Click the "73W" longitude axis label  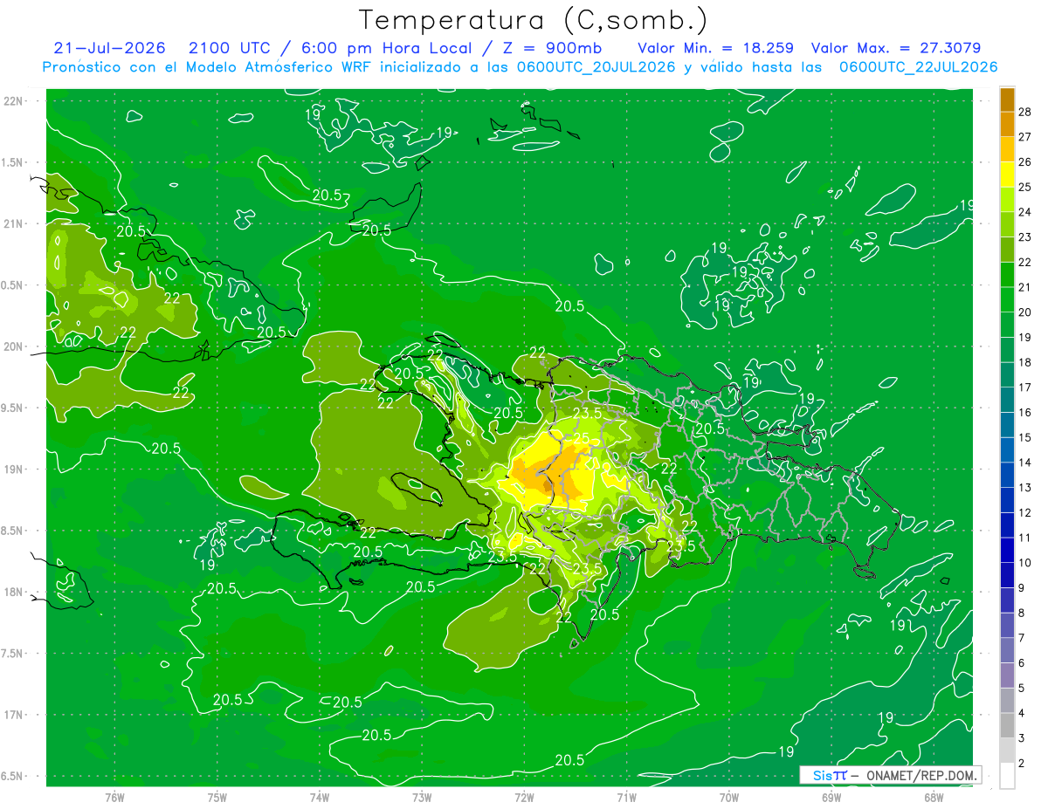pyautogui.click(x=422, y=797)
